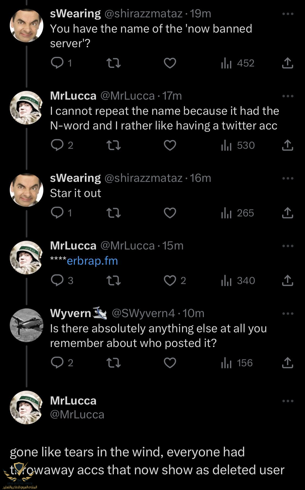
Task: Open more options on sWearing's 19m tweet
Action: pyautogui.click(x=288, y=14)
